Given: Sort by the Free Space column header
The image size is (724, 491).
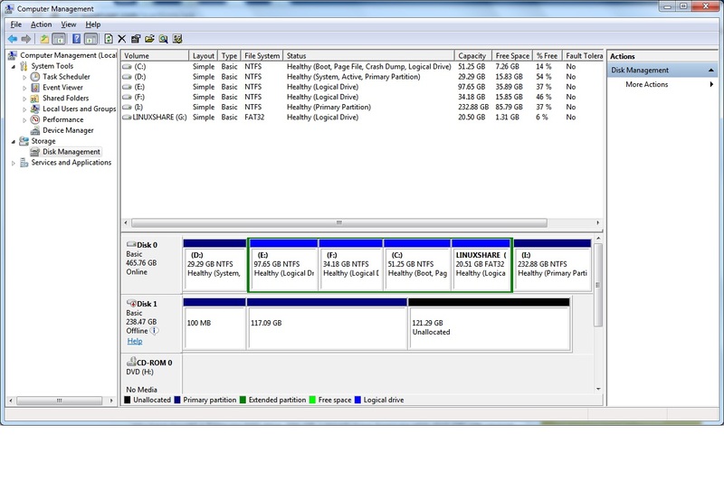Looking at the screenshot, I should (x=512, y=55).
